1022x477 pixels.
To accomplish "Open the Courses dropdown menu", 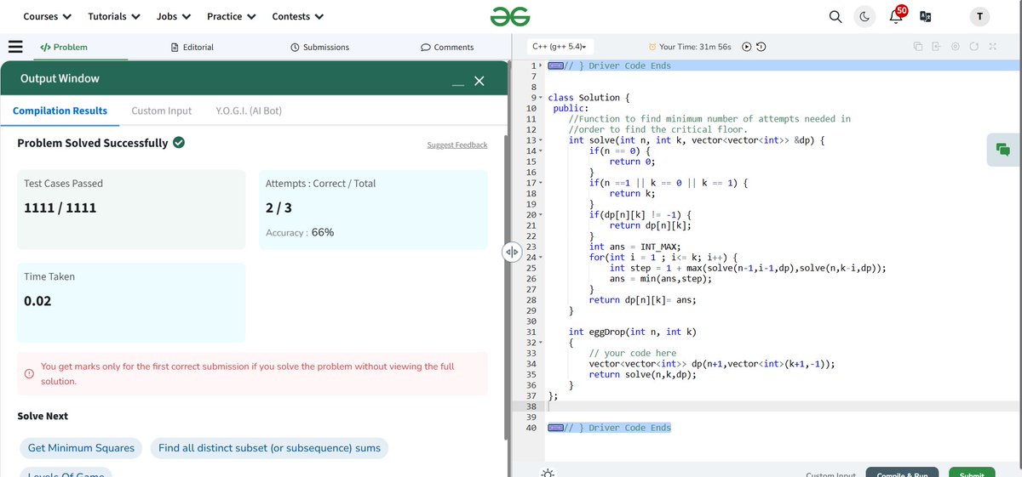I will point(47,16).
